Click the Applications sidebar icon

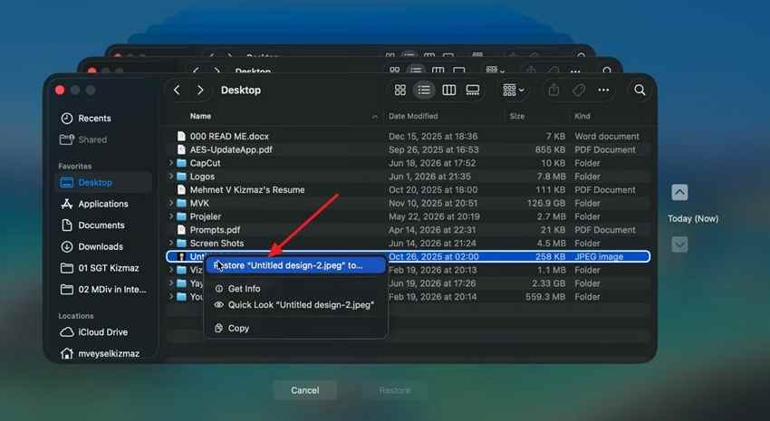point(67,204)
